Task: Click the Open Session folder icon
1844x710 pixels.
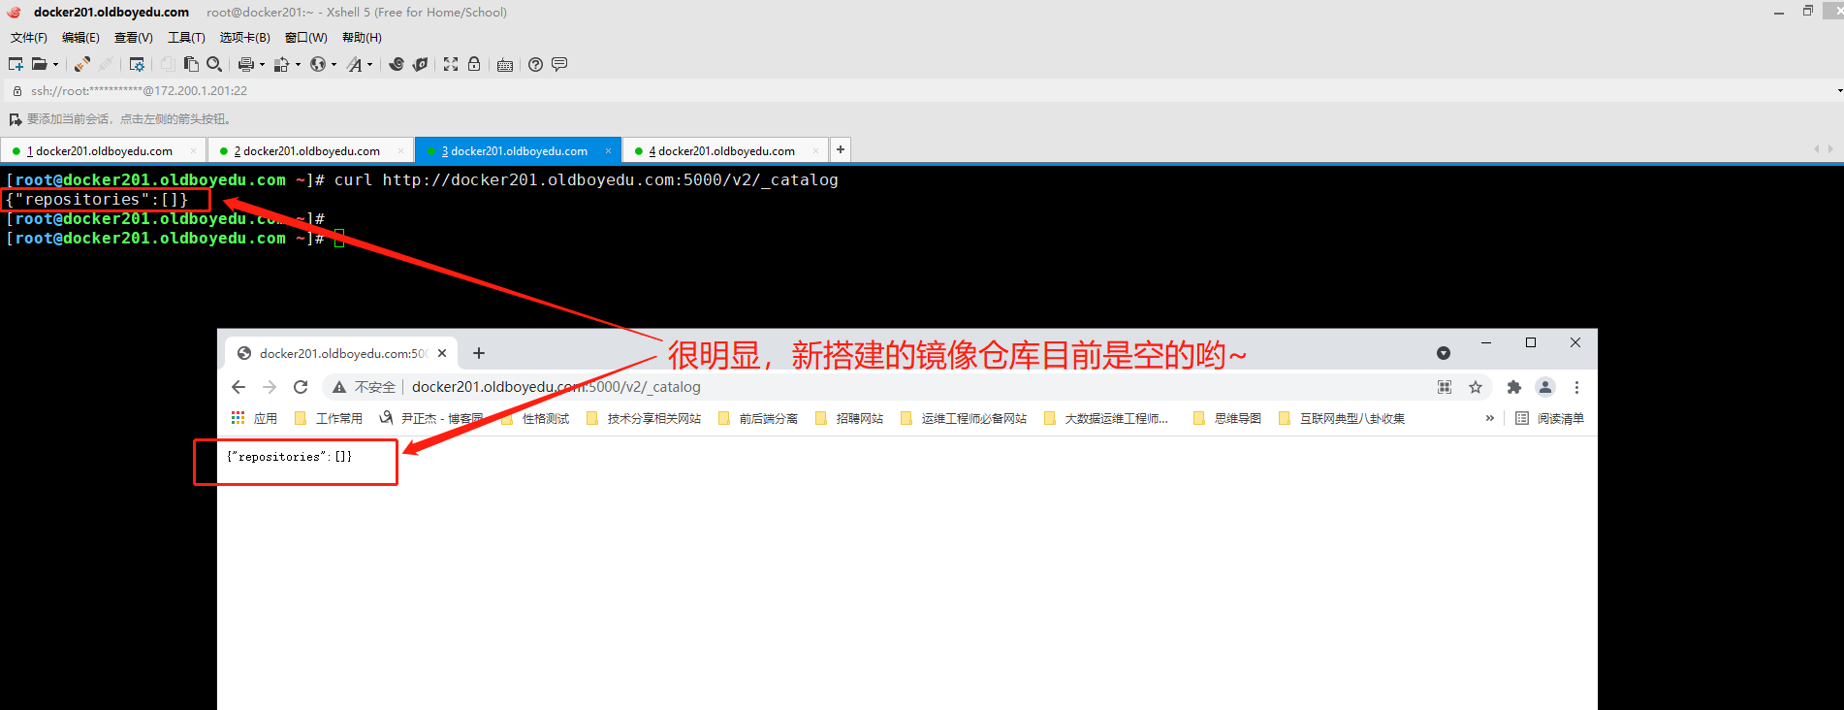Action: tap(39, 64)
